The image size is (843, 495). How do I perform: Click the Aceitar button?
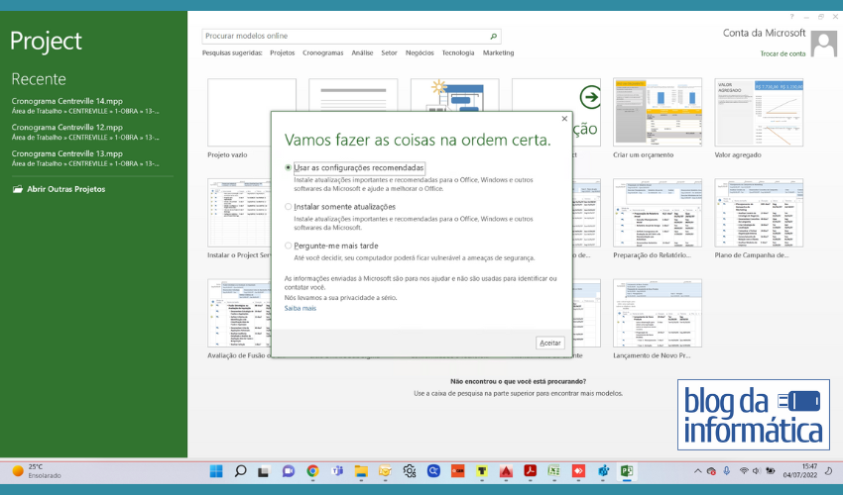click(x=550, y=343)
